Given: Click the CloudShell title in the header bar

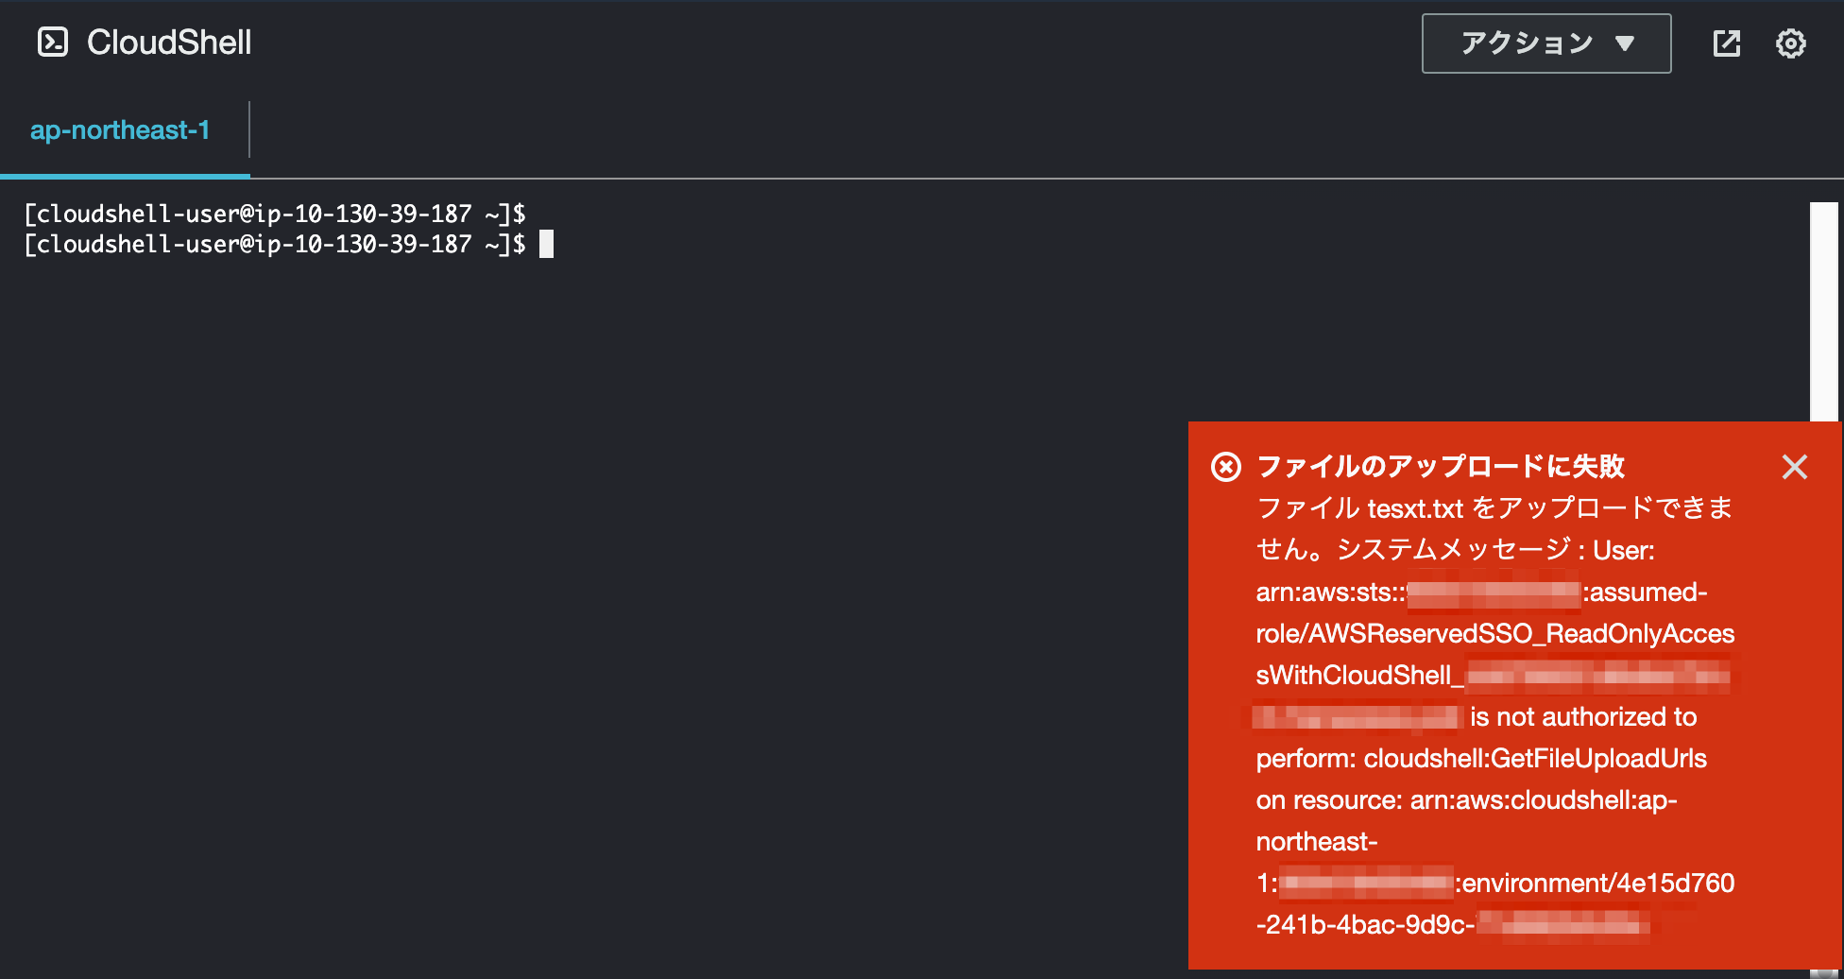Looking at the screenshot, I should tap(167, 42).
